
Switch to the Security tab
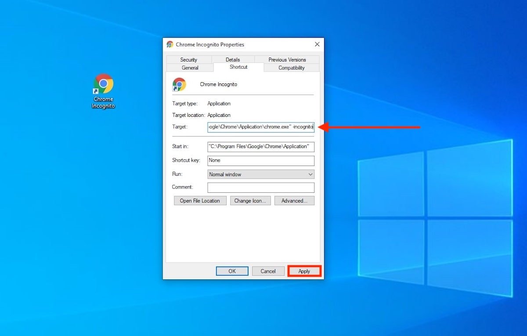click(189, 60)
